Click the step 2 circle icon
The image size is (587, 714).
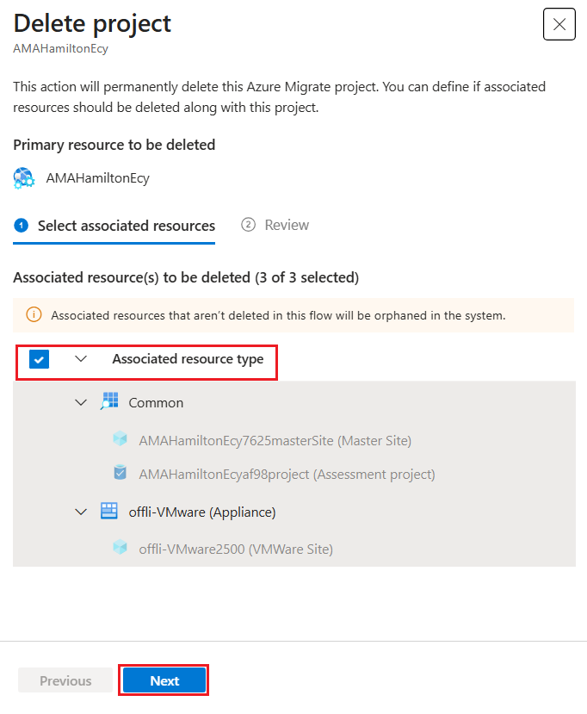tap(248, 225)
